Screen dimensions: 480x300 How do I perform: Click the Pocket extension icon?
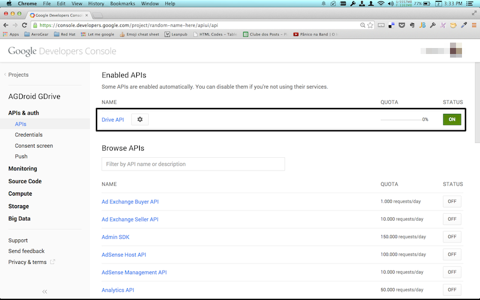401,25
